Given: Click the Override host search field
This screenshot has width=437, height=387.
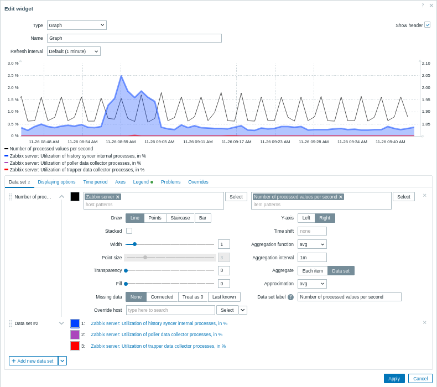Looking at the screenshot, I should coord(170,310).
